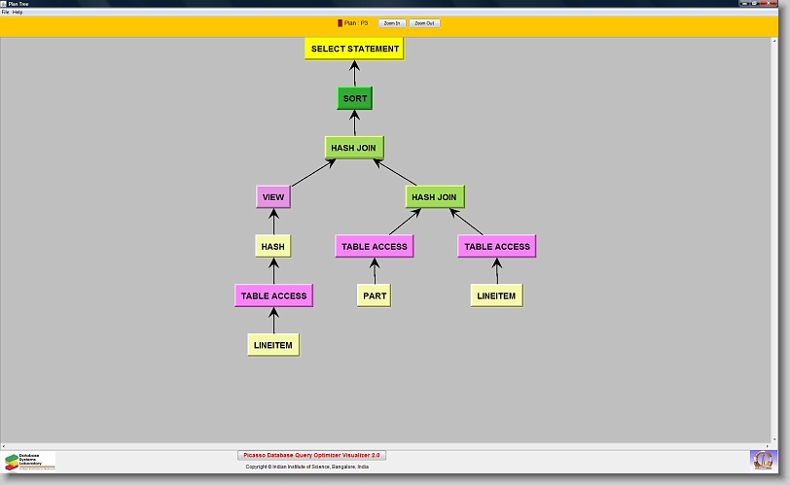This screenshot has width=790, height=485.
Task: Select the PART table node
Action: [x=375, y=295]
